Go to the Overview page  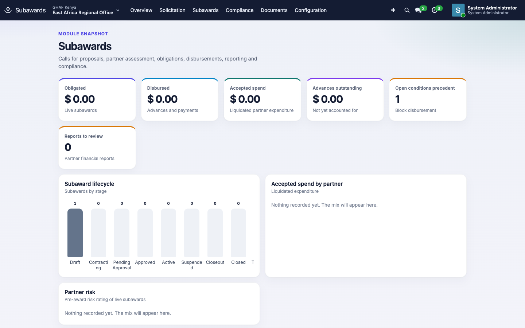click(x=141, y=10)
